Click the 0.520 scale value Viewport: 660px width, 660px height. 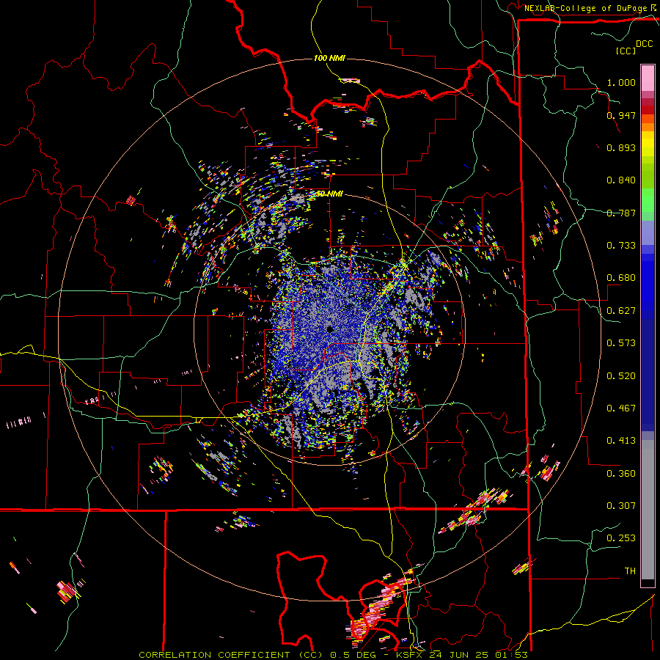tap(621, 375)
